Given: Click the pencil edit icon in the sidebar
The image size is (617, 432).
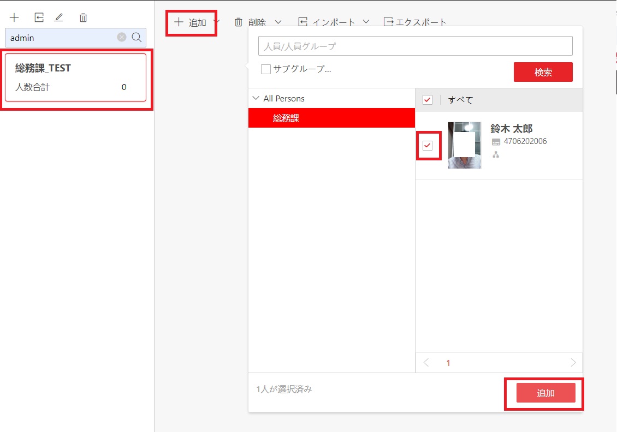Looking at the screenshot, I should click(x=59, y=17).
